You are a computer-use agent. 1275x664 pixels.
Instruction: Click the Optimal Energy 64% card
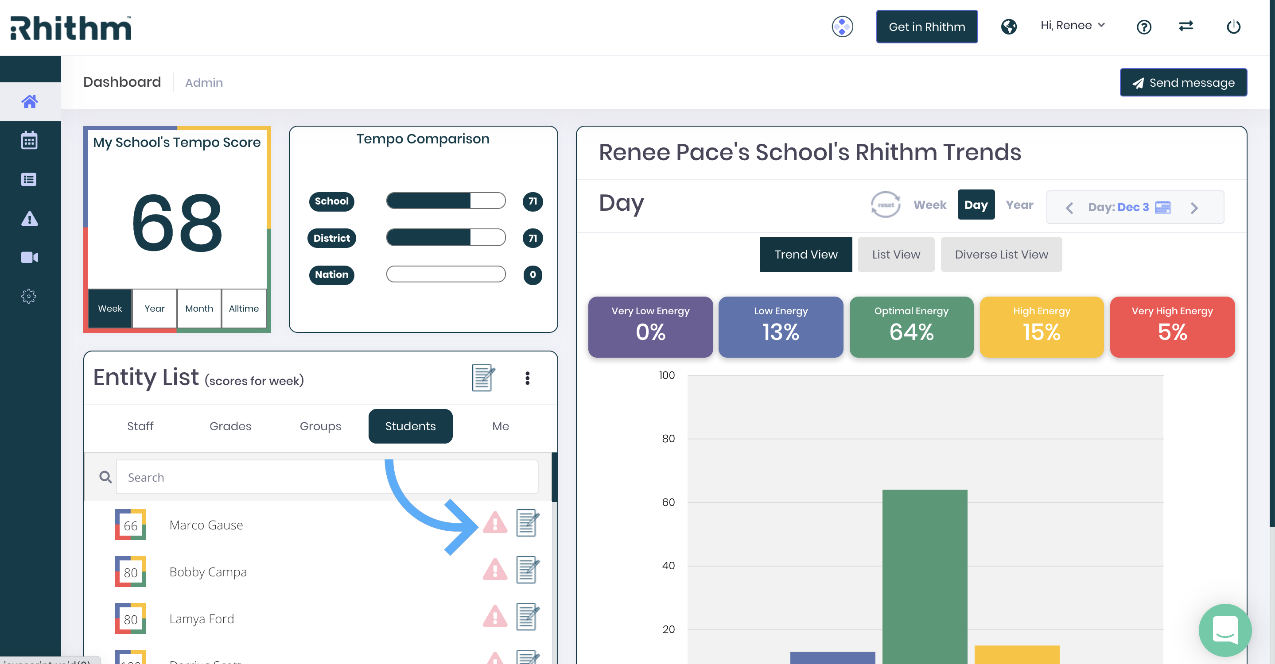point(911,327)
